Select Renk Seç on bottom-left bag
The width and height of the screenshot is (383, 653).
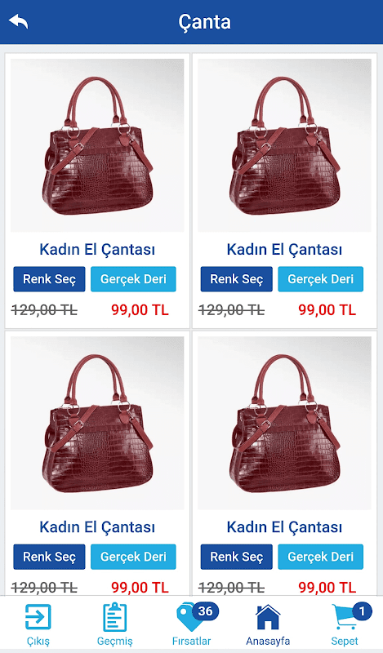coord(49,557)
